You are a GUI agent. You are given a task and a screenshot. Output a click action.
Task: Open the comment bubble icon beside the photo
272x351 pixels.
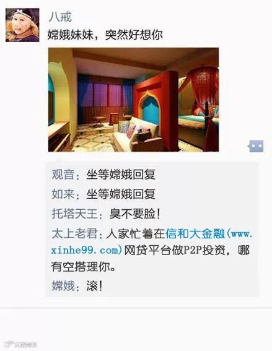256,146
